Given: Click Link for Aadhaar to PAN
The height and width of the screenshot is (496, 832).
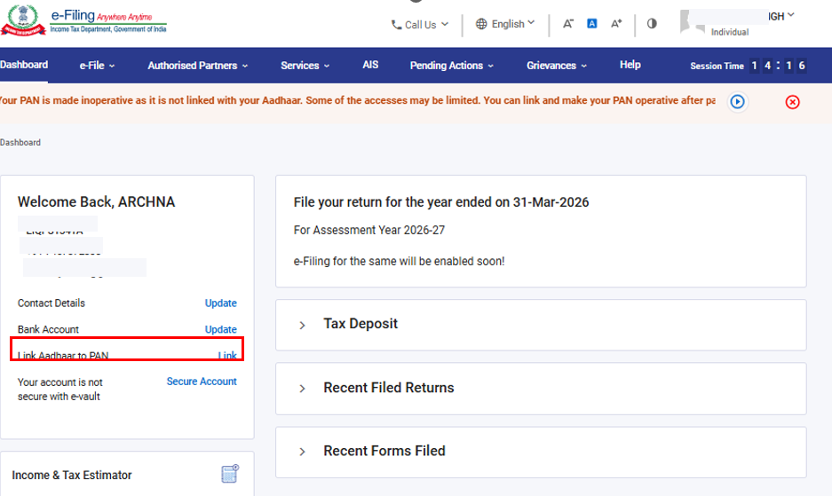Looking at the screenshot, I should [227, 356].
